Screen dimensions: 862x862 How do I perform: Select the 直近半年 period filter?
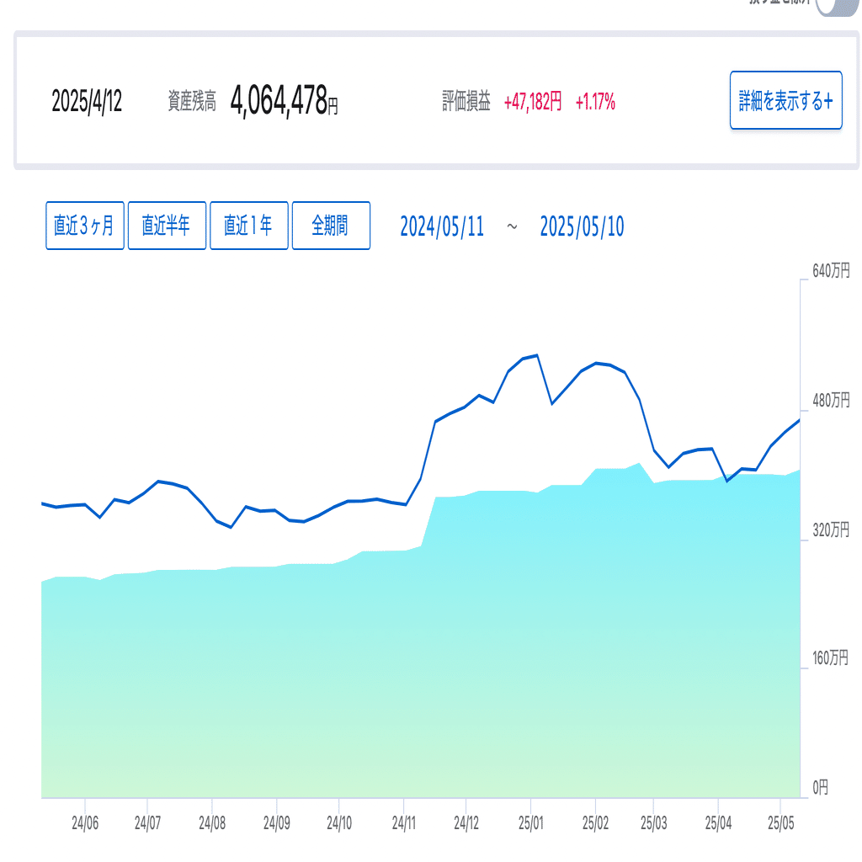(167, 225)
